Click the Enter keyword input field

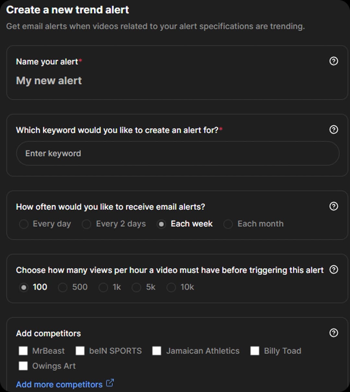(178, 153)
